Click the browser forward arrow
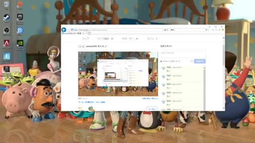 [x=68, y=30]
